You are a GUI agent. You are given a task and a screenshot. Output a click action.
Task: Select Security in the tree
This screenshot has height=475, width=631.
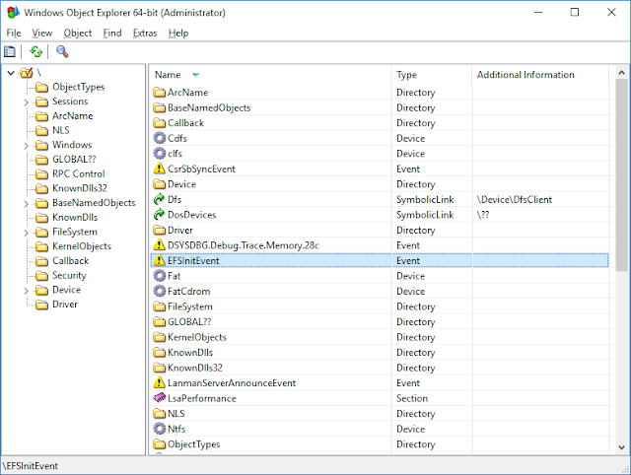(69, 275)
